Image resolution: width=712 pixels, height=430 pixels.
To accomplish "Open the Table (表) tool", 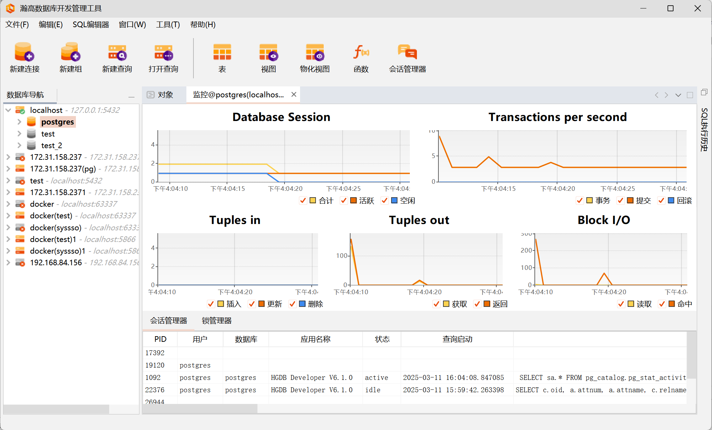I will click(222, 52).
